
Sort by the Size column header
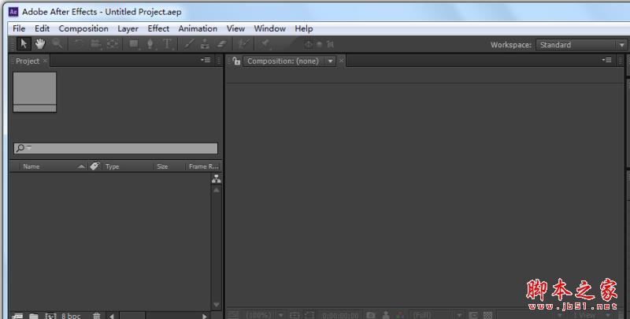pyautogui.click(x=162, y=166)
